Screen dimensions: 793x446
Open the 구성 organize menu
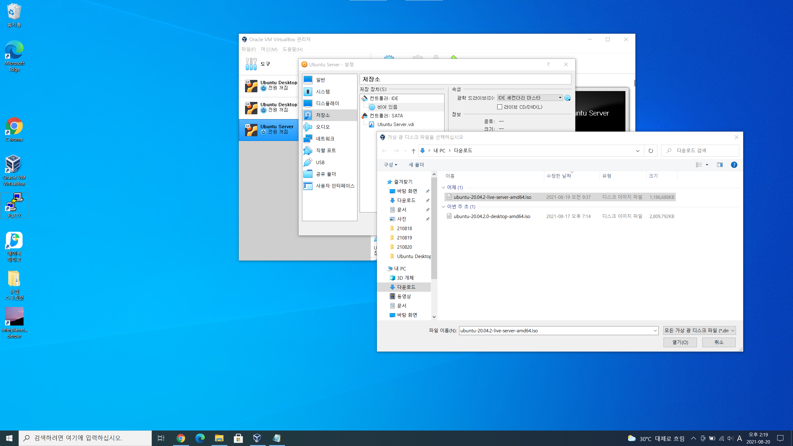[x=390, y=165]
